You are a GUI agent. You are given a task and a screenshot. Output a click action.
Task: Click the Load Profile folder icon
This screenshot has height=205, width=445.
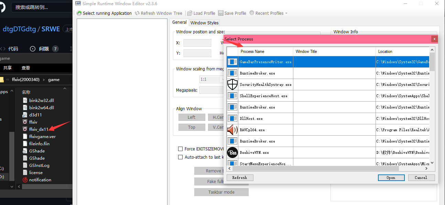189,13
